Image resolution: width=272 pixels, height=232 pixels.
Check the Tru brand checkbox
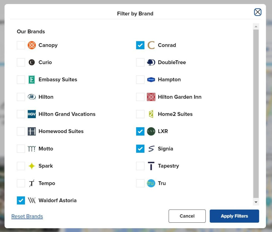tap(140, 183)
